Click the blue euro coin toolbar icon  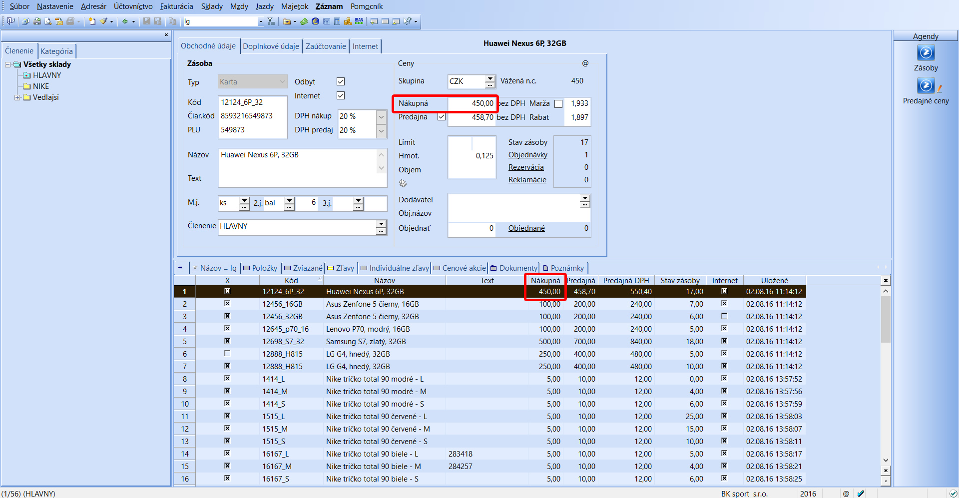(315, 21)
